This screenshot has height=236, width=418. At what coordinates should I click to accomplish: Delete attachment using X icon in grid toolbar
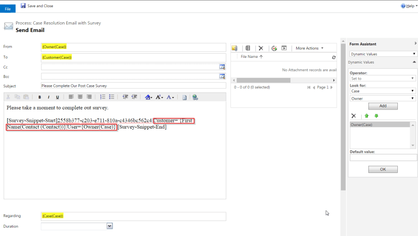click(x=261, y=48)
